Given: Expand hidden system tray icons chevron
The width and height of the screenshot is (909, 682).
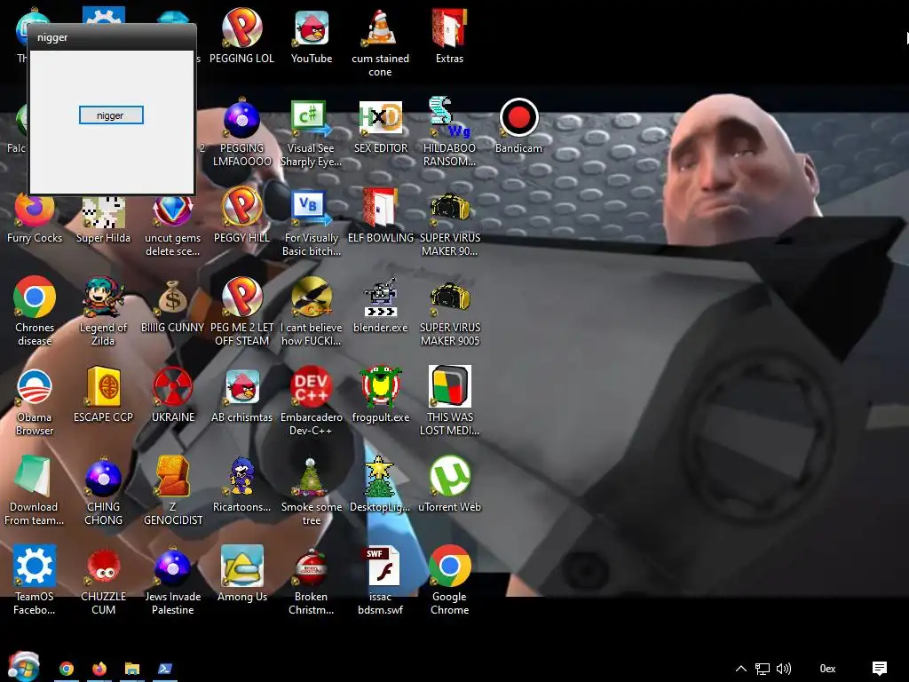Looking at the screenshot, I should click(740, 669).
